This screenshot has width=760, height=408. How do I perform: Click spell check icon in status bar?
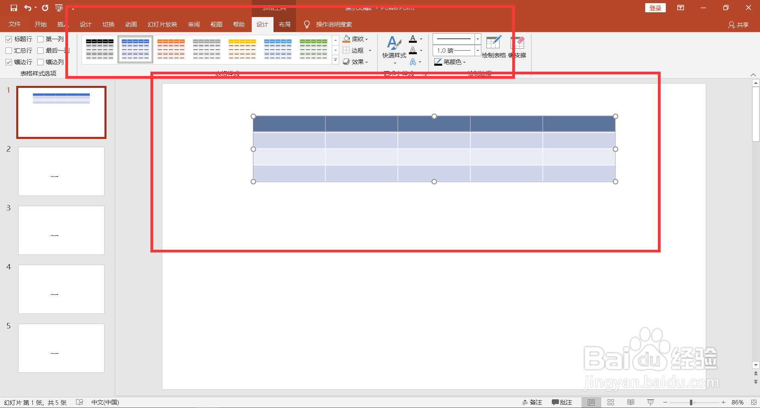[x=80, y=402]
